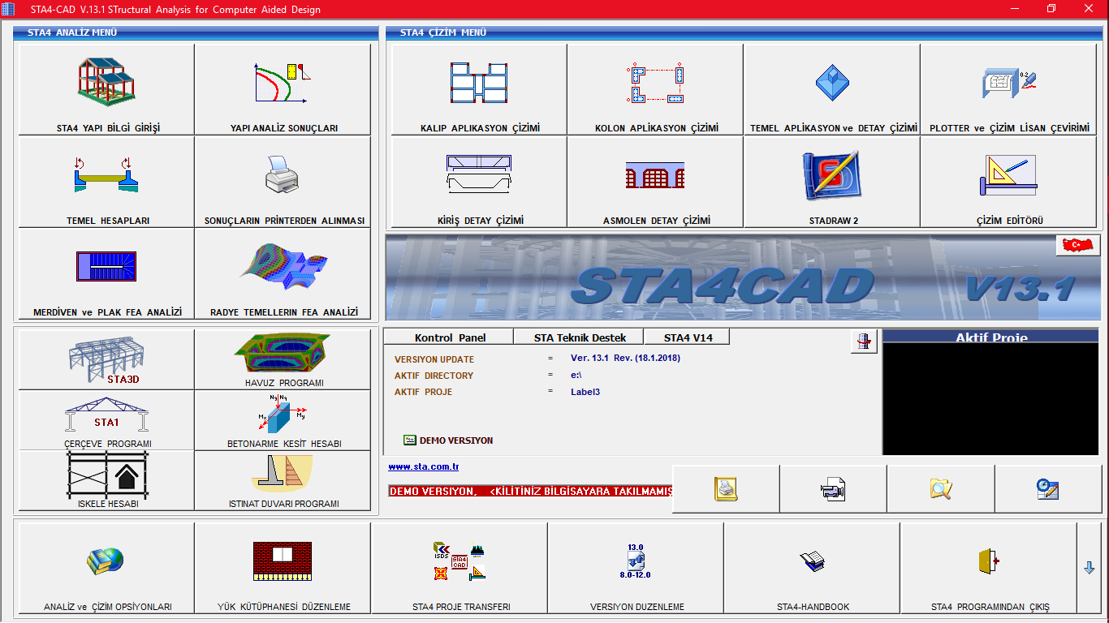Image resolution: width=1109 pixels, height=623 pixels.
Task: Open İstinat Duvarı Programı
Action: (x=283, y=480)
